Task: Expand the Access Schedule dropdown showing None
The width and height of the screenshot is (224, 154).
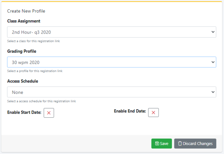Action: (112, 92)
